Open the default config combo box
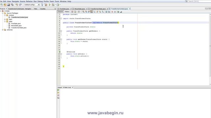Screen dimensions: 211x118 point(32,5)
